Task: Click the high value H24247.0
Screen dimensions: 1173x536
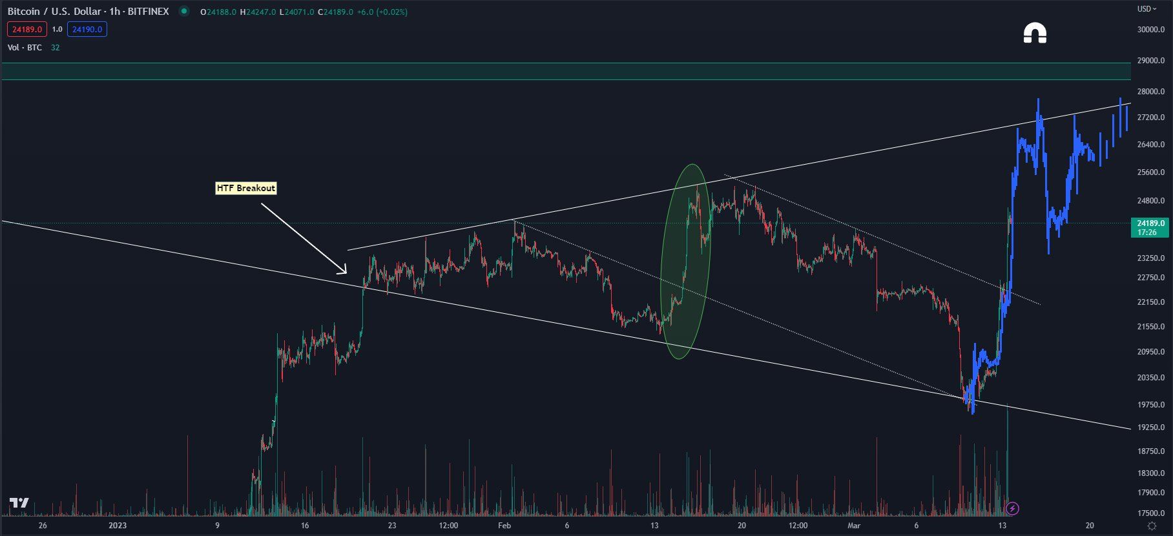Action: [258, 12]
